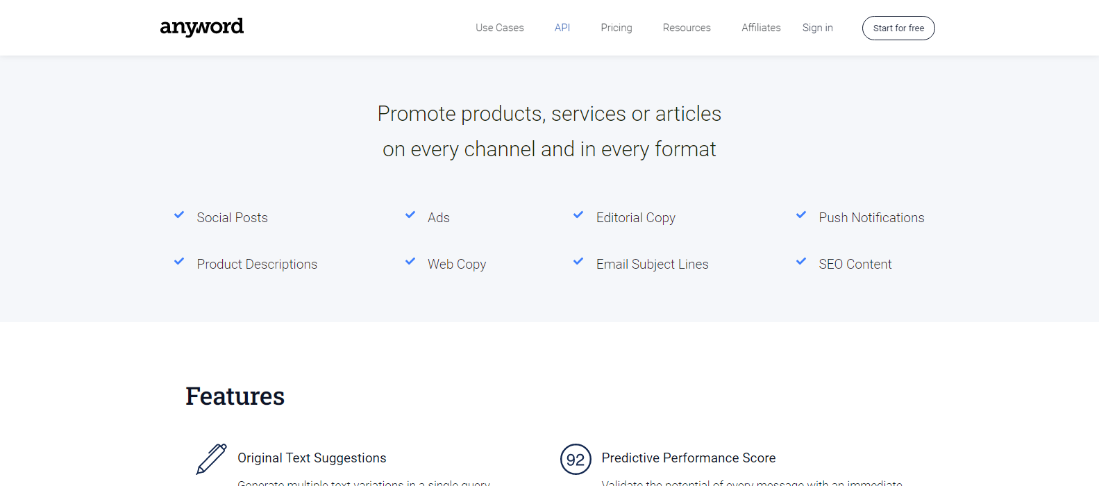
Task: Select the Product Descriptions text
Action: pyautogui.click(x=257, y=265)
